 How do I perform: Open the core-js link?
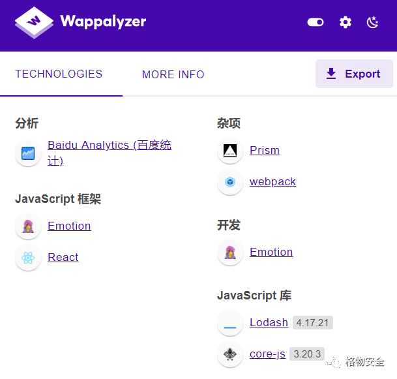(267, 354)
